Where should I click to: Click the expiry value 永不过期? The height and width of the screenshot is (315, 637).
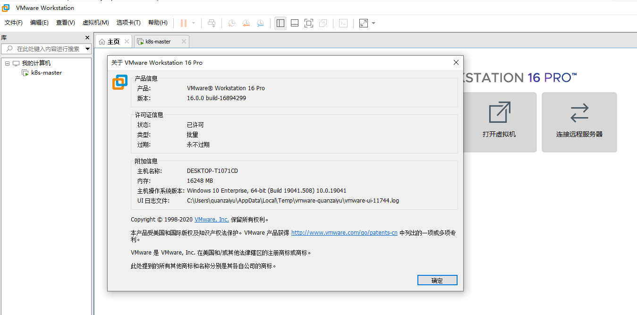coord(198,145)
